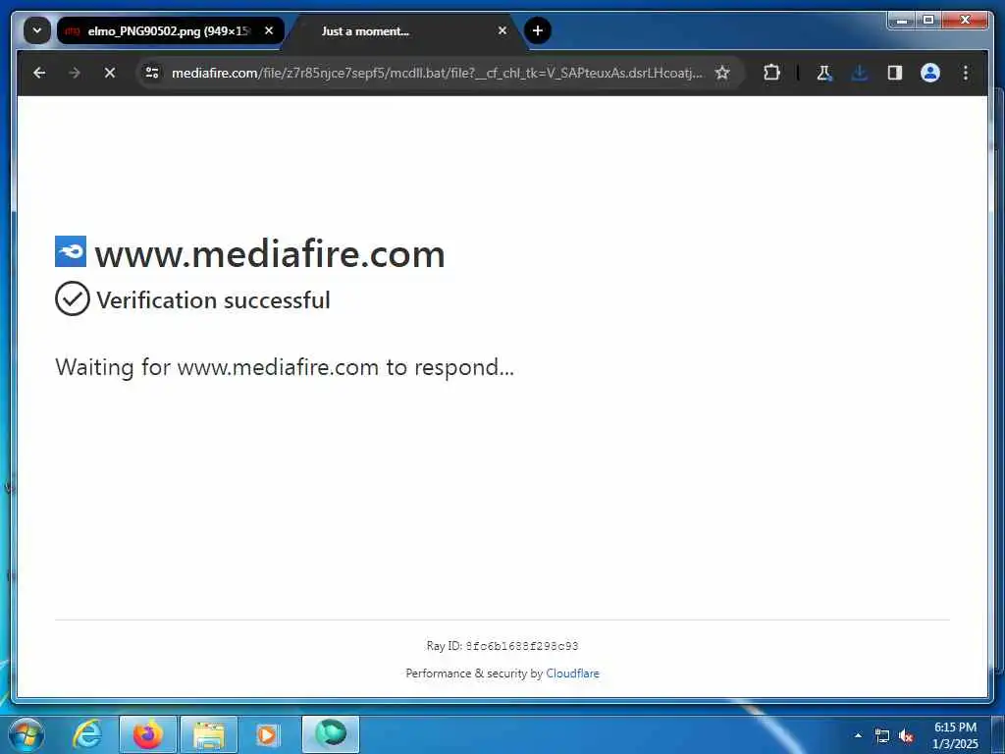The height and width of the screenshot is (754, 1005).
Task: Close the 'Just a moment...' tab
Action: (502, 30)
